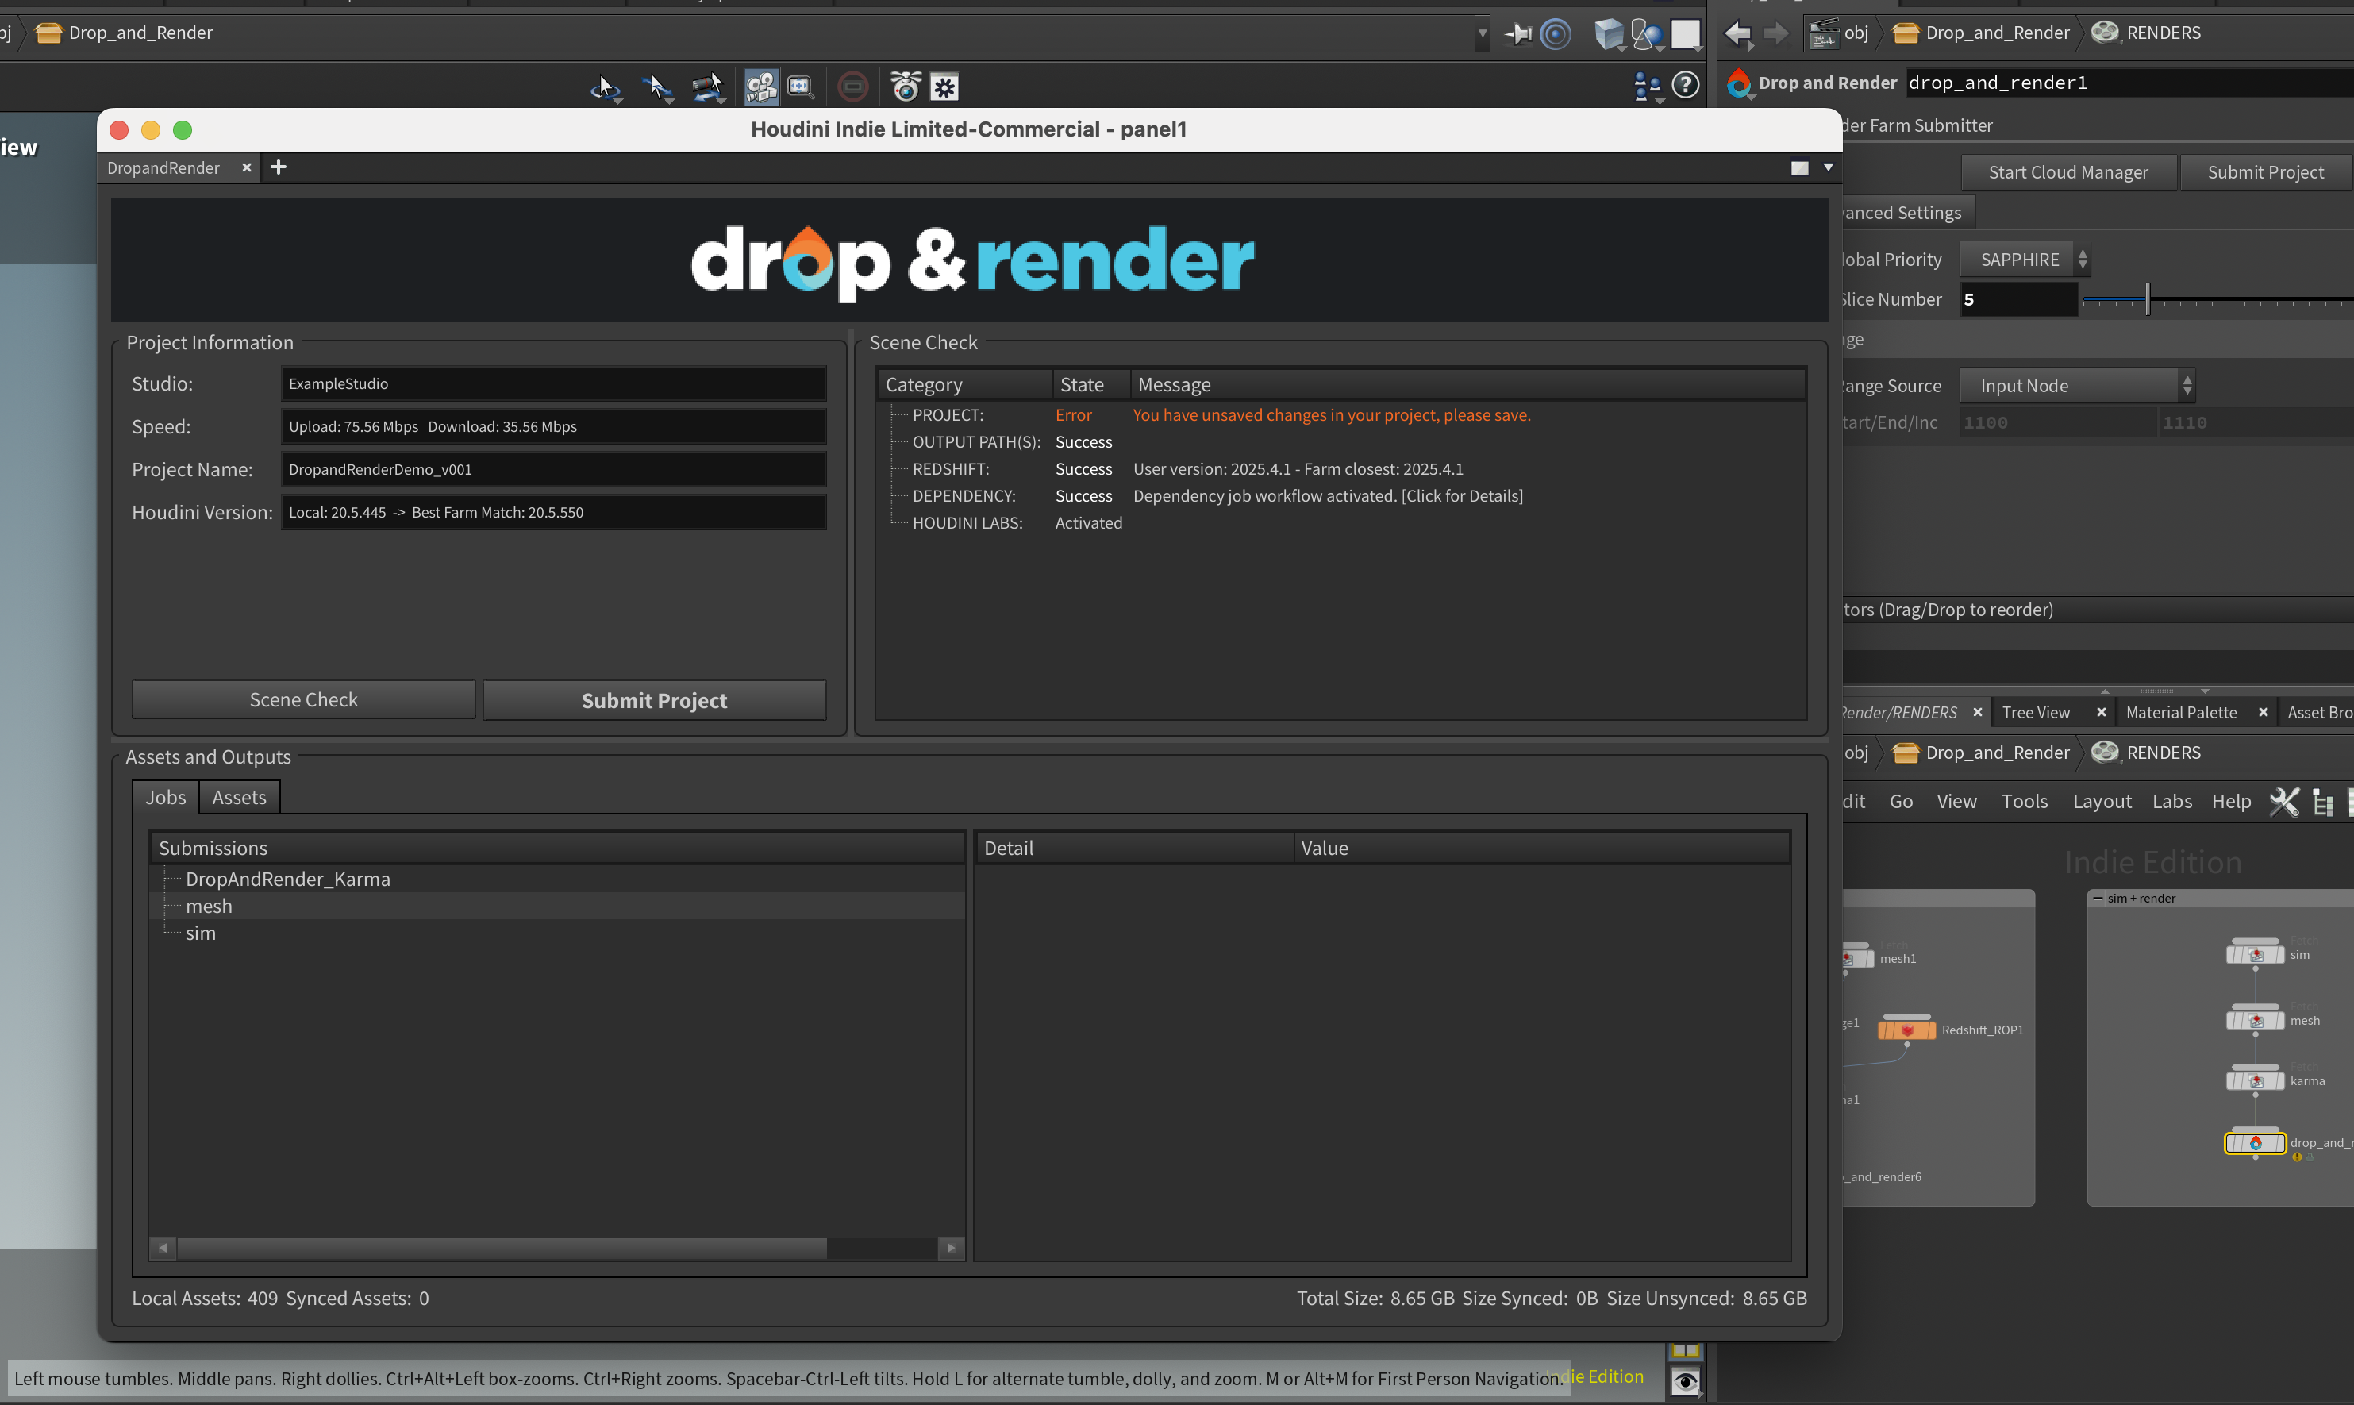This screenshot has height=1405, width=2354.
Task: Switch to the Assets tab
Action: click(x=239, y=797)
